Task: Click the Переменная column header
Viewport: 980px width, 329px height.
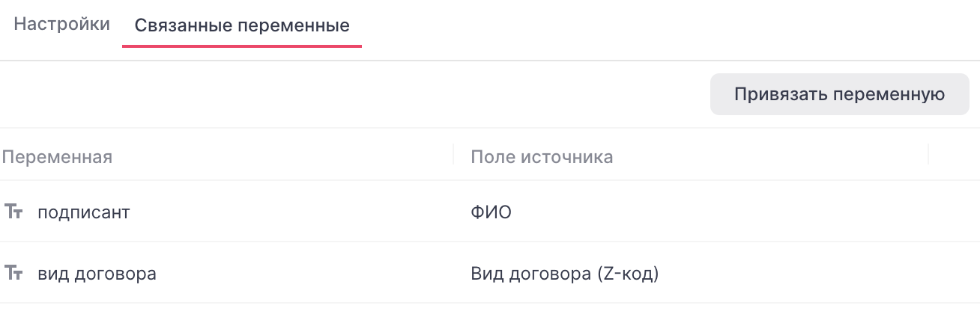Action: (x=57, y=156)
